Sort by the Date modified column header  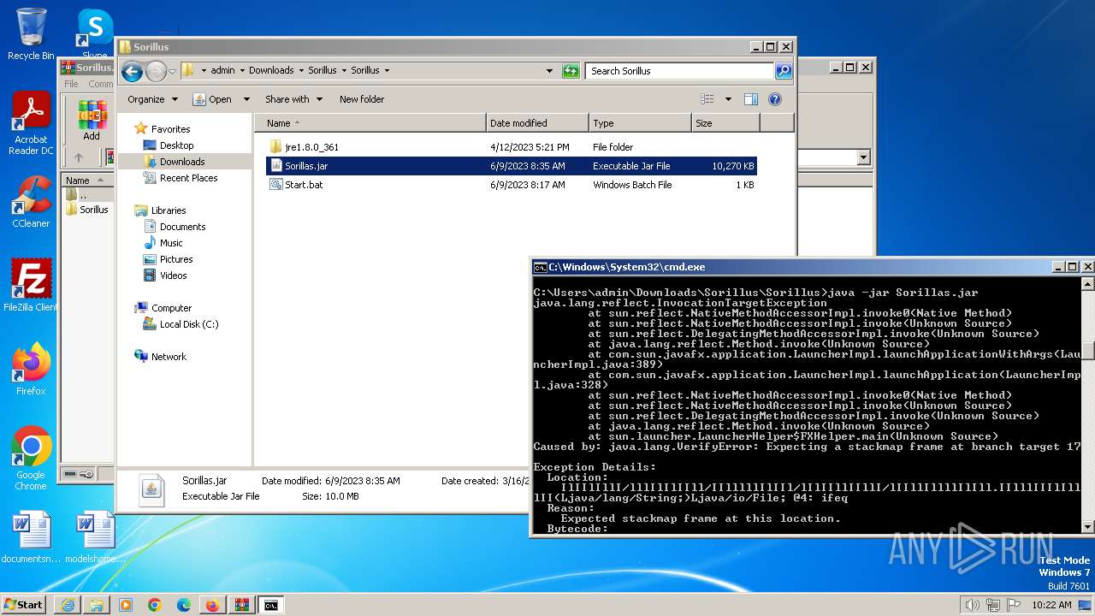click(537, 123)
